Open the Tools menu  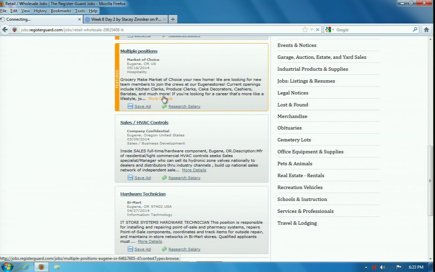tap(80, 11)
